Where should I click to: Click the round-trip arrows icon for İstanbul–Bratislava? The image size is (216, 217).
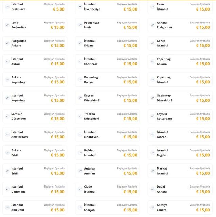click(7, 7)
